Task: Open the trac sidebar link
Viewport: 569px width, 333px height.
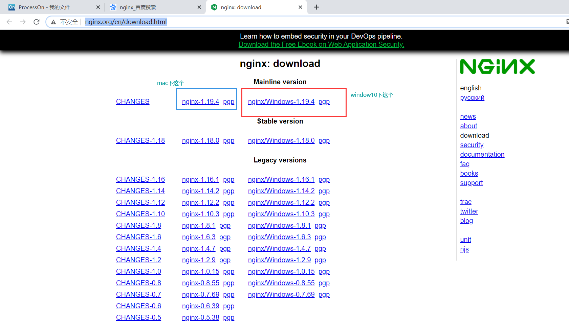Action: pos(466,202)
